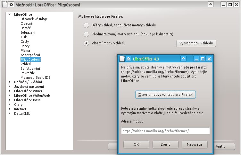Minimize the LibreOffice 4.3 dialog
Viewport: 241px width, 155px height.
coord(196,59)
